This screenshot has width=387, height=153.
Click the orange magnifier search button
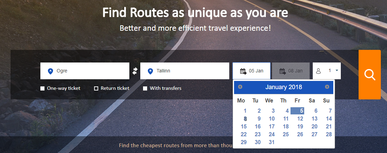(x=370, y=75)
